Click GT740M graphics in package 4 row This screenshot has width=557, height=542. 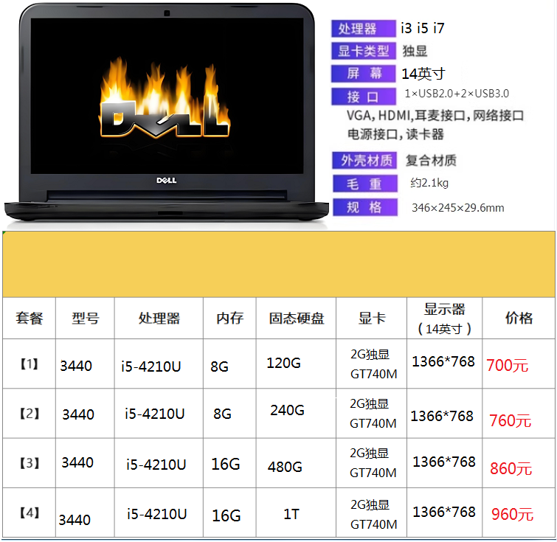pos(374,524)
